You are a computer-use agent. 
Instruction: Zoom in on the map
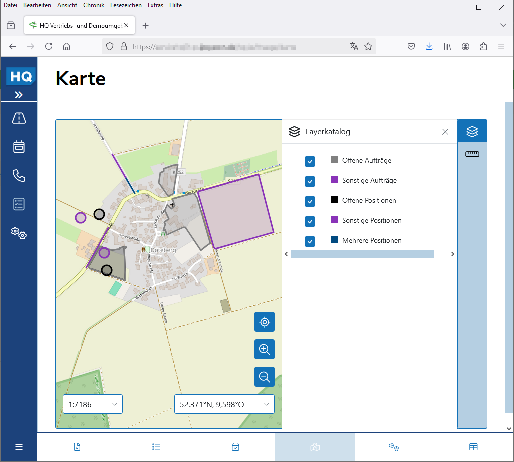pos(265,349)
